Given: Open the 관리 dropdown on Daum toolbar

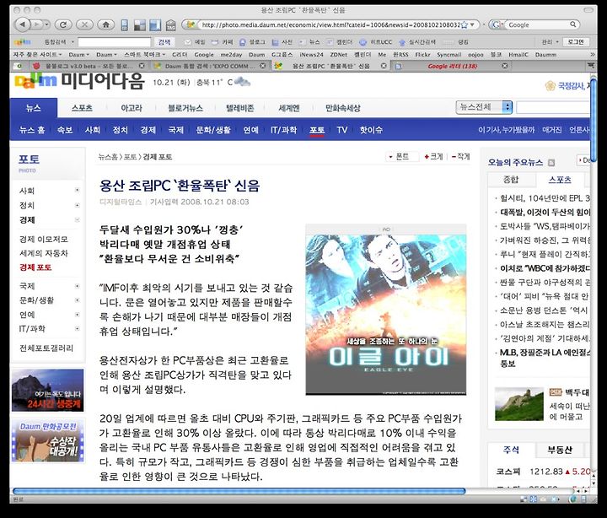Looking at the screenshot, I should tap(550, 42).
